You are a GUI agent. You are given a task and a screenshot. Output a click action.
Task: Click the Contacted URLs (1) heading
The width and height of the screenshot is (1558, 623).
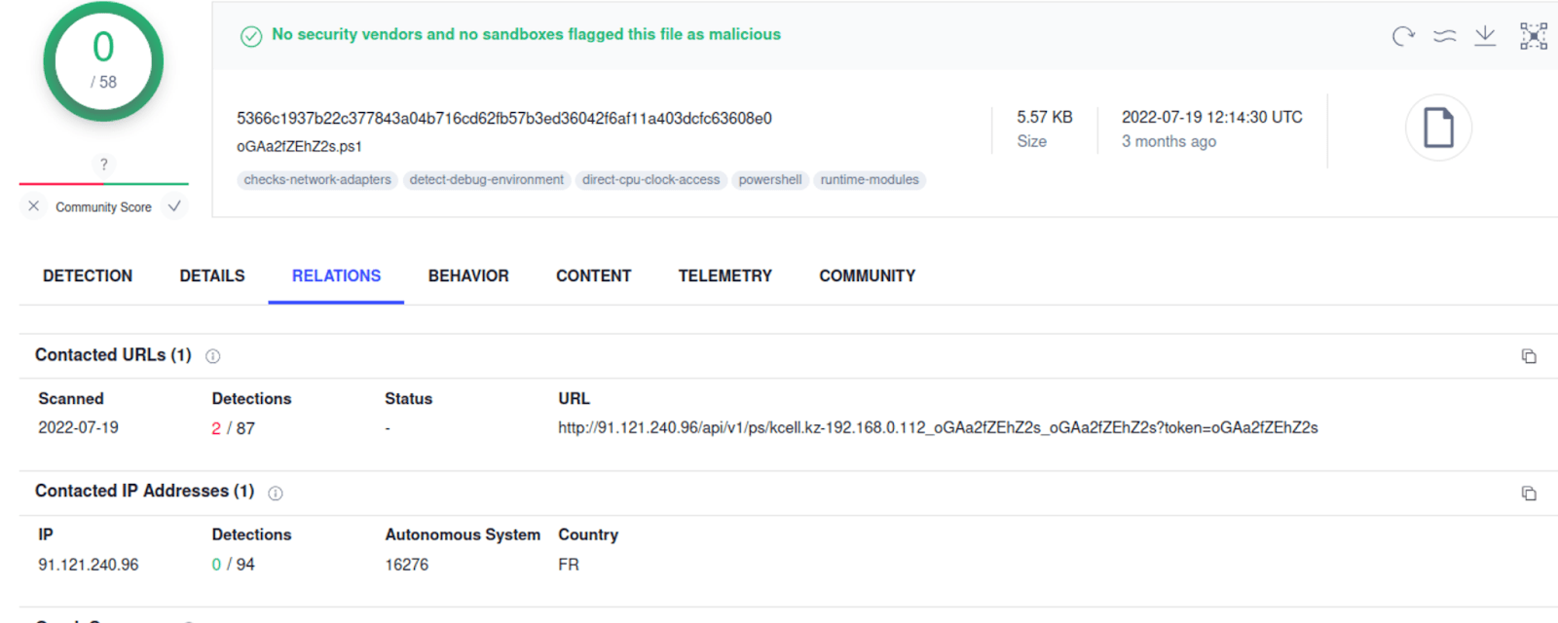point(113,355)
